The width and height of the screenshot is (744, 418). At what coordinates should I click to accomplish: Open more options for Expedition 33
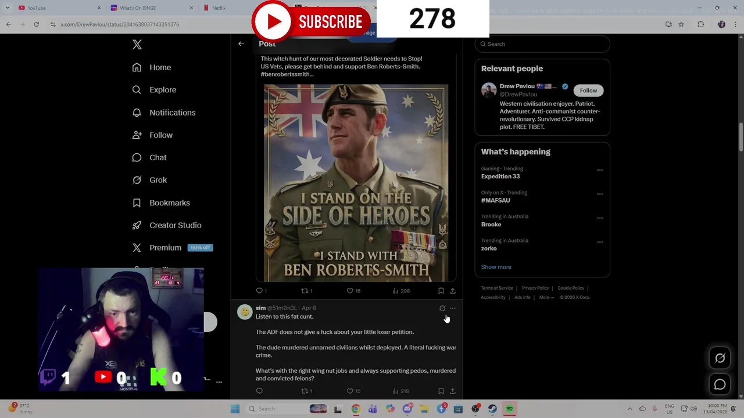tap(600, 170)
